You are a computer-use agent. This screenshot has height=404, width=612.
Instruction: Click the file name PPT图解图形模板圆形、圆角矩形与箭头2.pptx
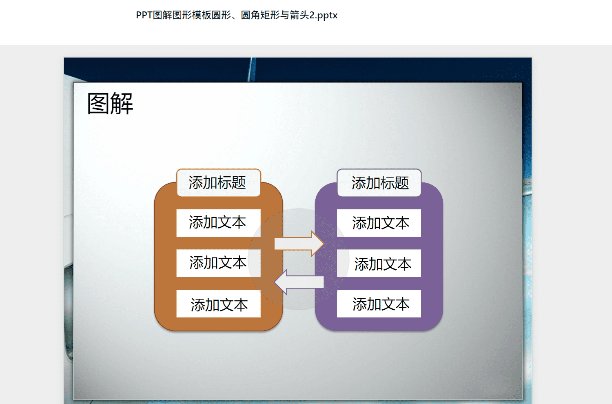[x=237, y=16]
